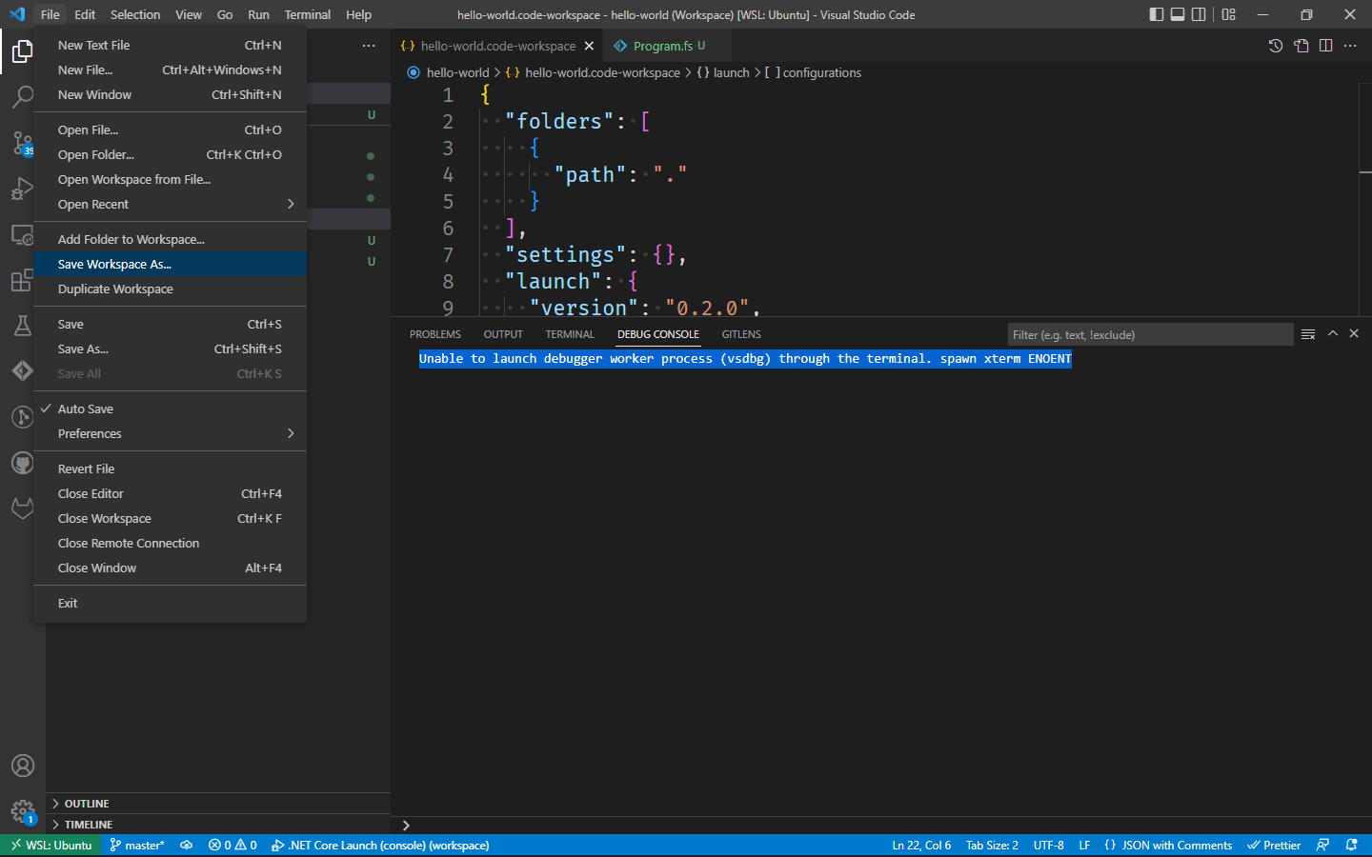The width and height of the screenshot is (1372, 857).
Task: Open the Manage gear icon
Action: 22,810
